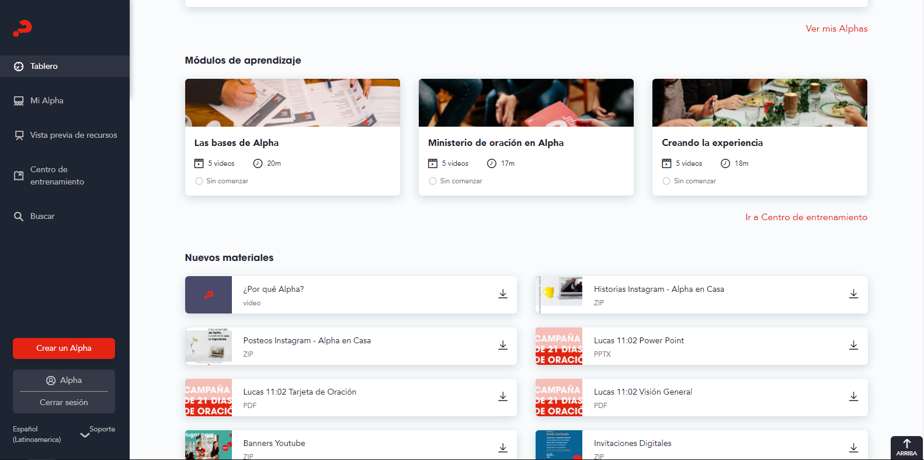The image size is (924, 460).
Task: Open Vista previa de recursos
Action: pyautogui.click(x=65, y=135)
